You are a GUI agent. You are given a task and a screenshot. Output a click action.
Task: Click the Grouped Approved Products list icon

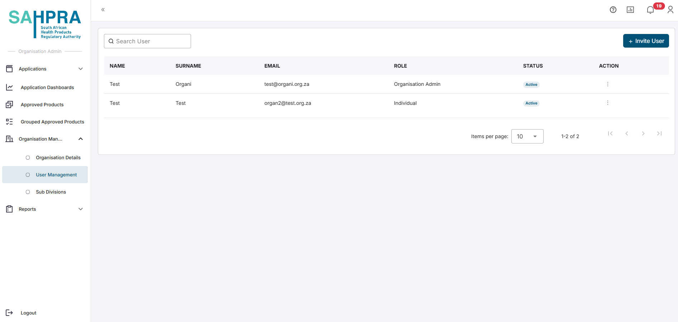point(9,122)
